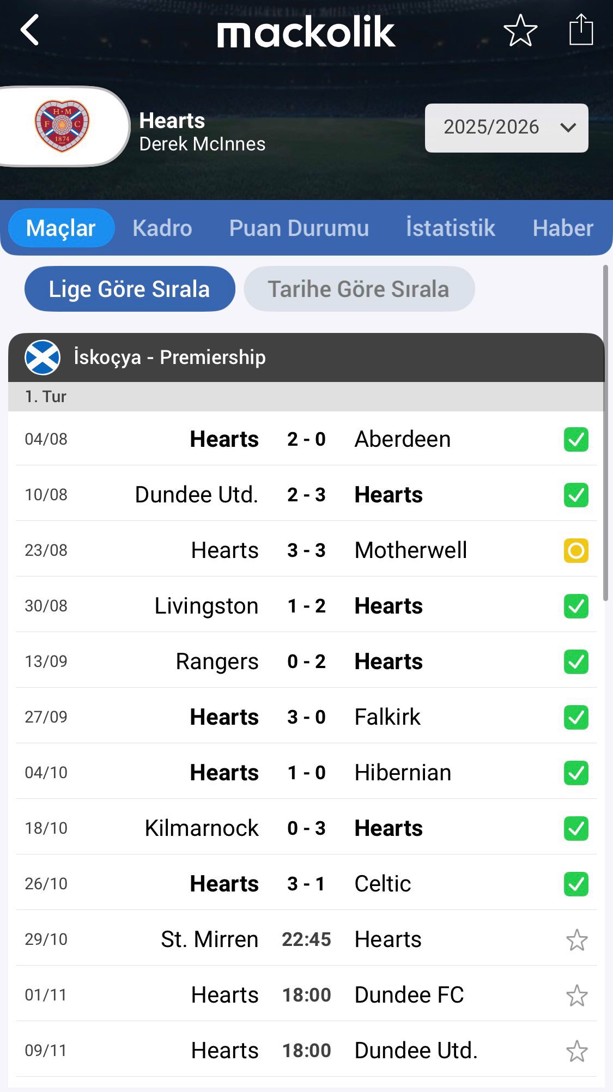This screenshot has height=1092, width=613.
Task: Switch to the Kadro tab
Action: click(162, 228)
